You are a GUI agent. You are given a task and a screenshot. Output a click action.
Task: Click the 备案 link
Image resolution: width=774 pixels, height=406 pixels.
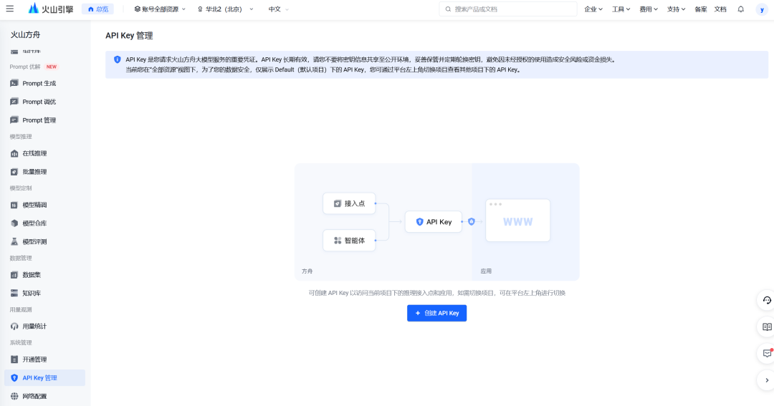[700, 9]
